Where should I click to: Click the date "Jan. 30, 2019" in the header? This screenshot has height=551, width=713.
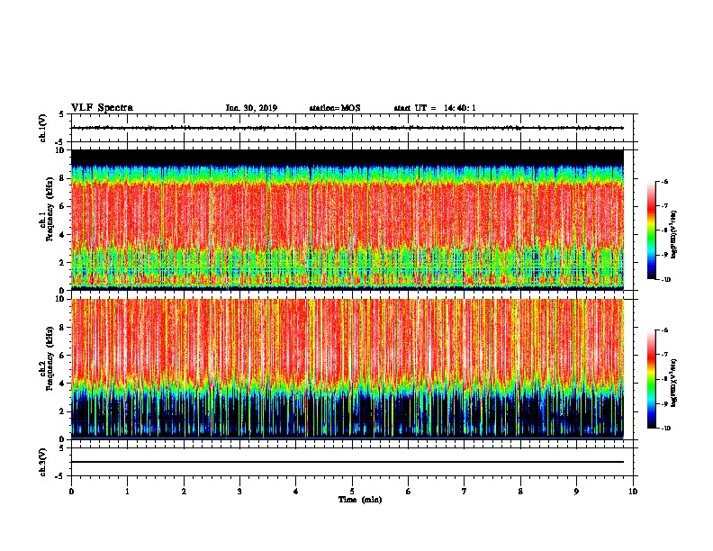point(251,108)
